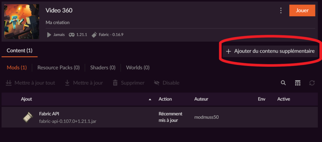This screenshot has height=142, width=322.
Task: Open the Mods (1) tab
Action: pos(17,67)
